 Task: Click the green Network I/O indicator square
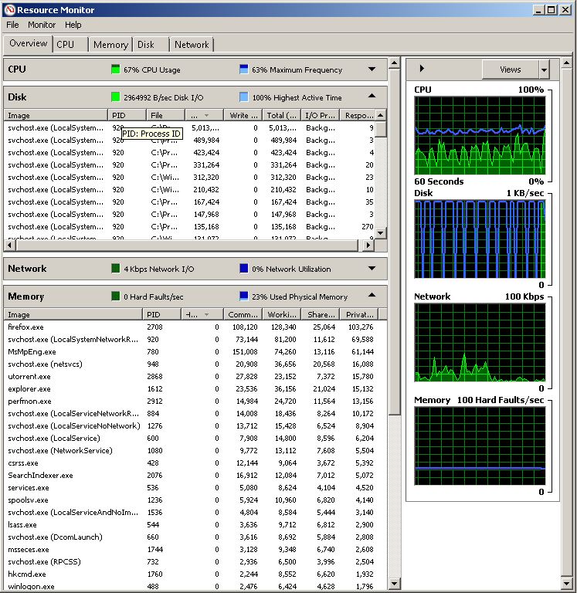115,269
